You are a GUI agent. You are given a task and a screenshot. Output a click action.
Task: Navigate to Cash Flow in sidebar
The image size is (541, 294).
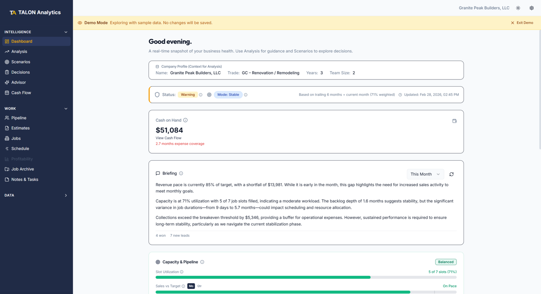[x=37, y=93]
